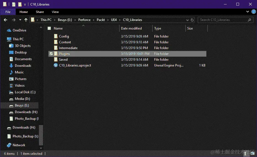257x157 pixels.
Task: Open the Music folder in sidebar
Action: click(16, 72)
